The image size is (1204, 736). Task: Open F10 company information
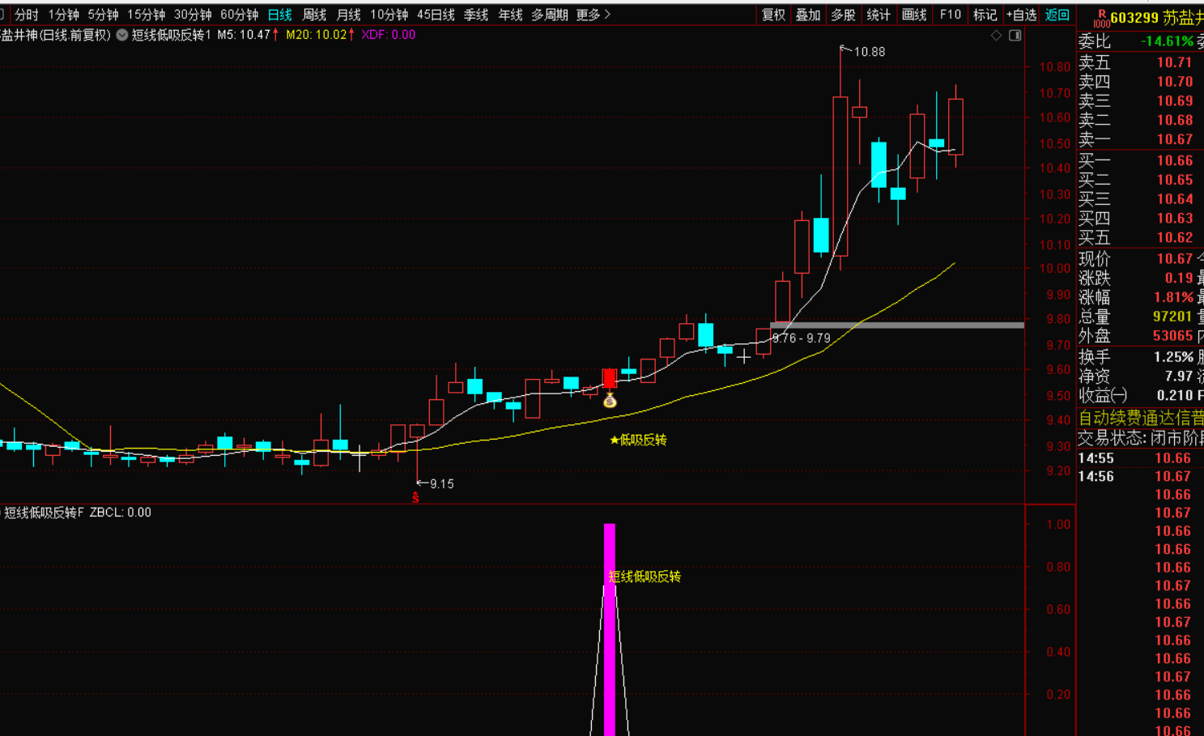pyautogui.click(x=950, y=15)
